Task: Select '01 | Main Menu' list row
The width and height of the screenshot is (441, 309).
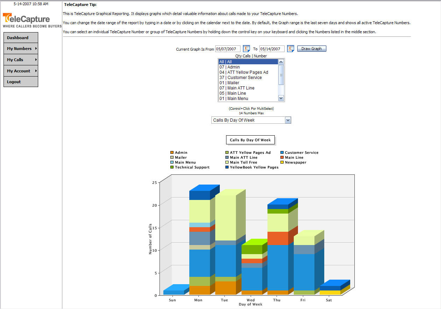Action: (248, 99)
